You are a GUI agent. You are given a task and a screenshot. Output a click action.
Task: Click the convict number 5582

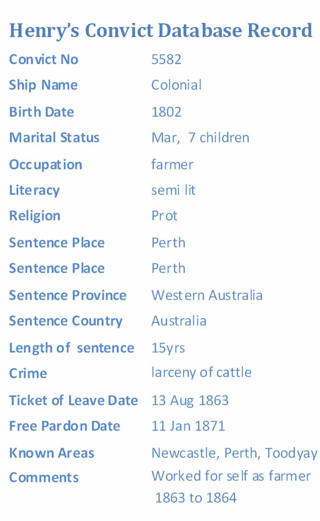pyautogui.click(x=166, y=59)
